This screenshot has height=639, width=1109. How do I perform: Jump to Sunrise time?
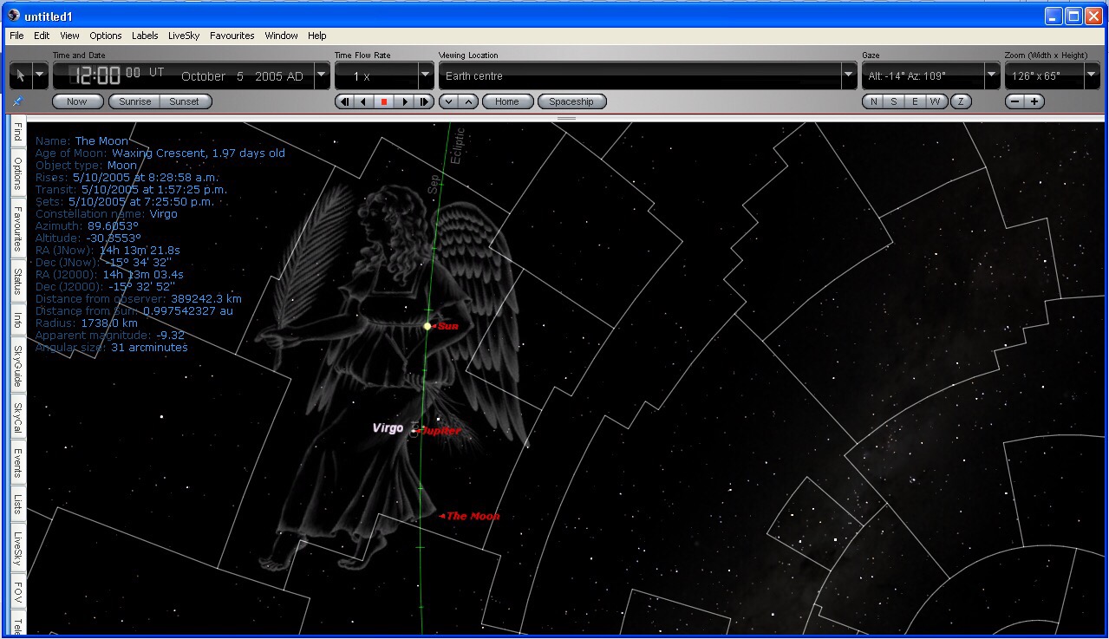click(135, 101)
